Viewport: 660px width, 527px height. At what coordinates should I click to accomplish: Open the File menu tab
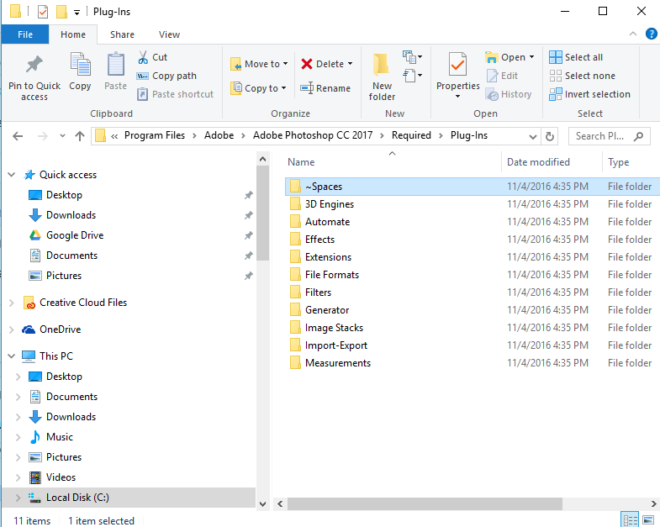(25, 34)
